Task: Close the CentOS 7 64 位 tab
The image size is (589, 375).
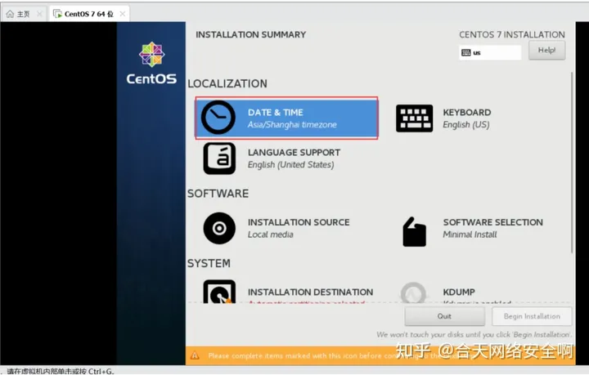Action: coord(123,14)
